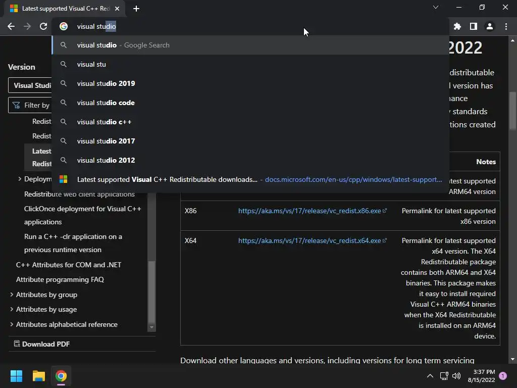Expand the Deployment tree item chevron
The image size is (517, 388).
[x=20, y=179]
